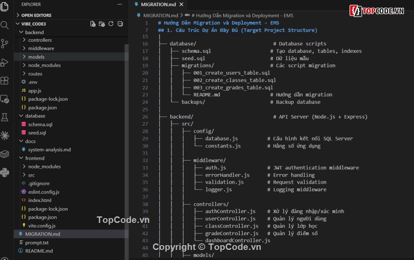The image size is (414, 260).
Task: Open Views and More Actions menu
Action: coord(119,4)
